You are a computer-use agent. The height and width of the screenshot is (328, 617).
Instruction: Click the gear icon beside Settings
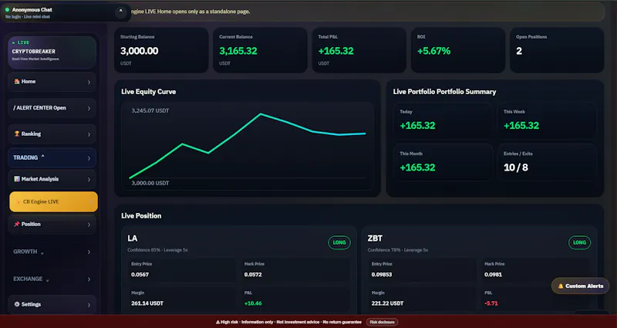[x=17, y=304]
